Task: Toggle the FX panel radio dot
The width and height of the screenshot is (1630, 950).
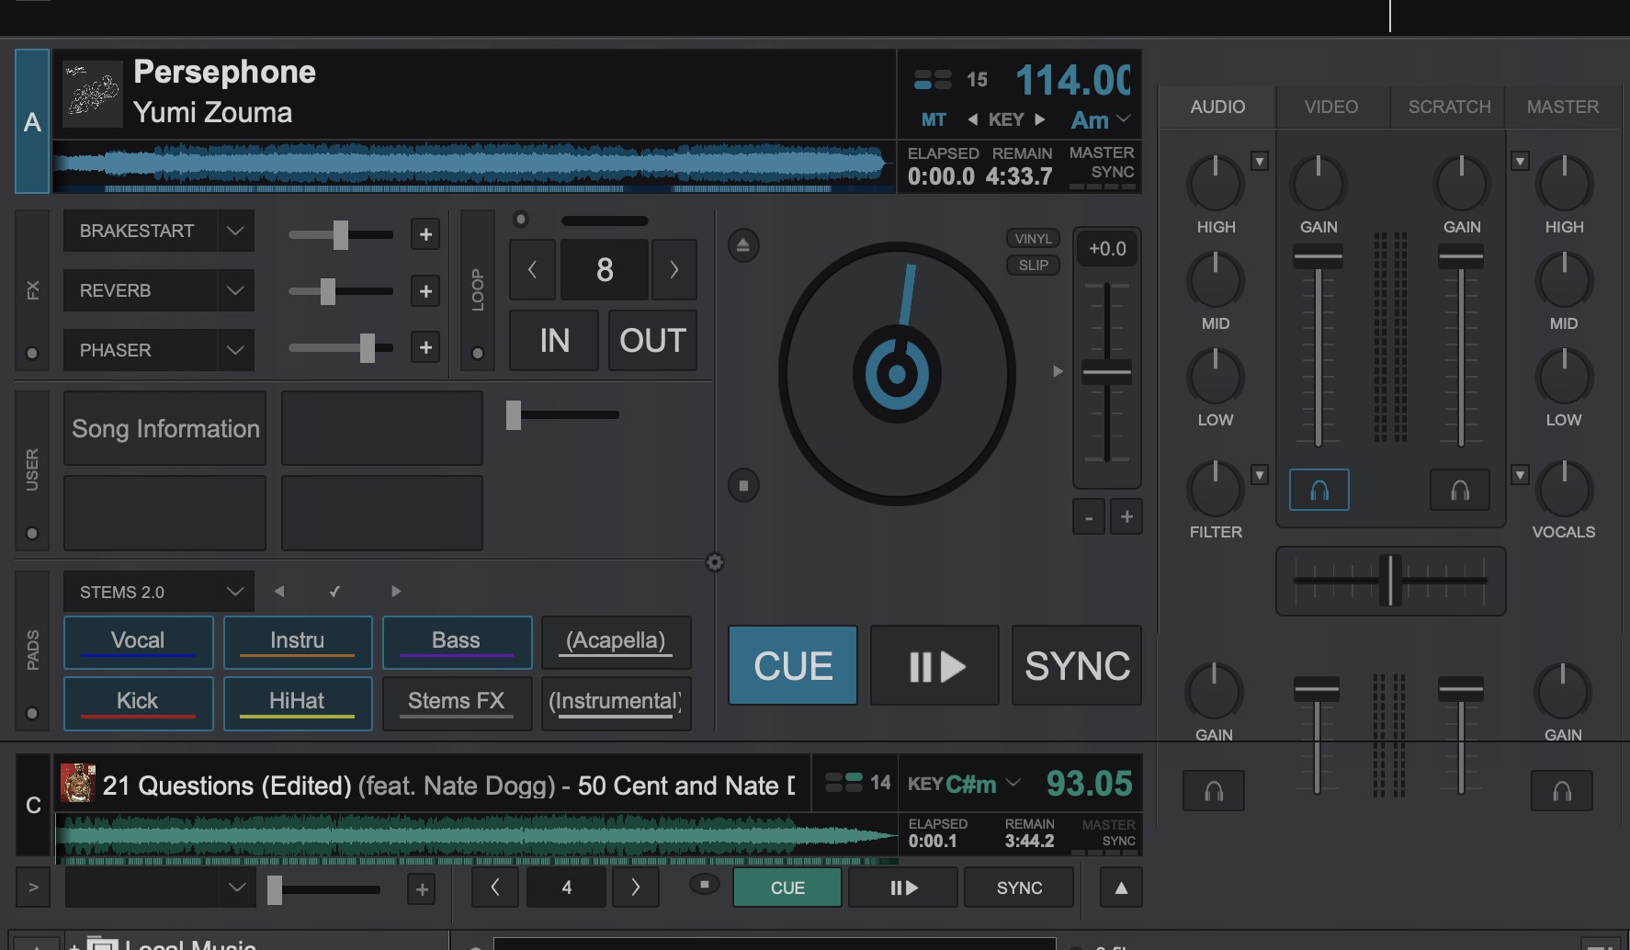Action: 32,353
